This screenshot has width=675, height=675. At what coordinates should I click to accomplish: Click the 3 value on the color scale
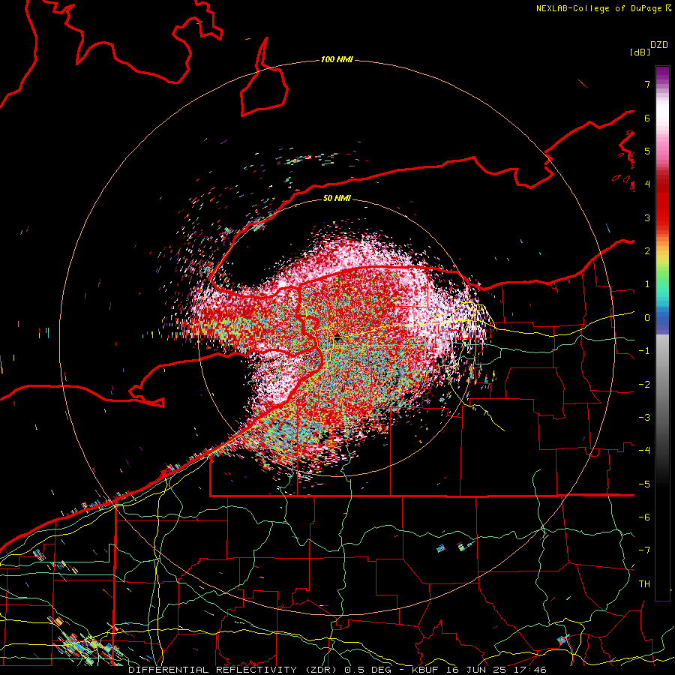[x=647, y=217]
